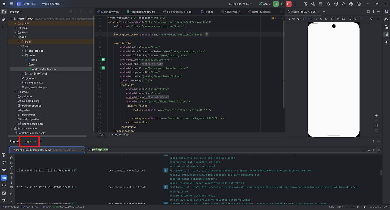Screen dimensions: 390x210
Task: Toggle scroll to end in Logcat
Action: [x=11, y=173]
